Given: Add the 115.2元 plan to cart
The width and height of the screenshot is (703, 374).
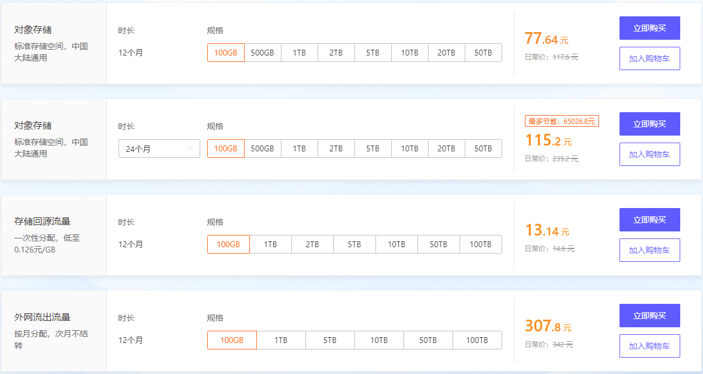Looking at the screenshot, I should pos(649,154).
